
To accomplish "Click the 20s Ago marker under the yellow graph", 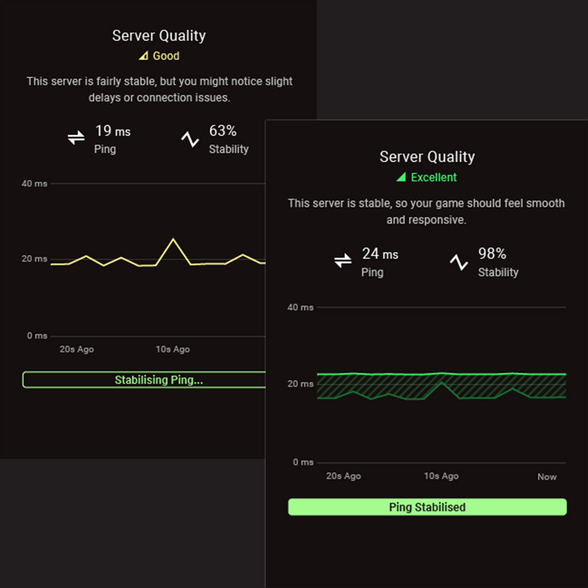I will click(x=77, y=350).
